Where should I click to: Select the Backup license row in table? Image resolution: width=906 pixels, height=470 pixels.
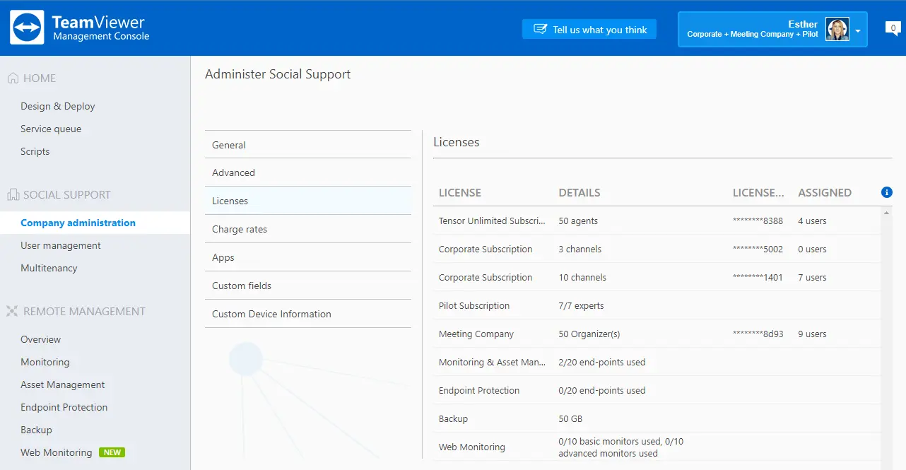[657, 418]
